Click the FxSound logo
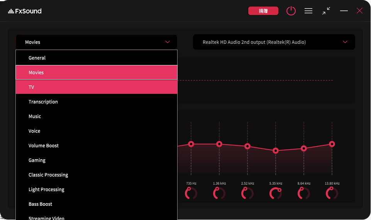Image resolution: width=371 pixels, height=220 pixels. point(25,11)
